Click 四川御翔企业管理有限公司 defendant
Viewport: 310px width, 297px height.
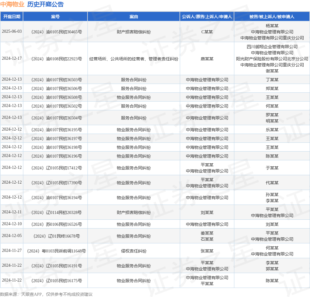tap(272, 47)
